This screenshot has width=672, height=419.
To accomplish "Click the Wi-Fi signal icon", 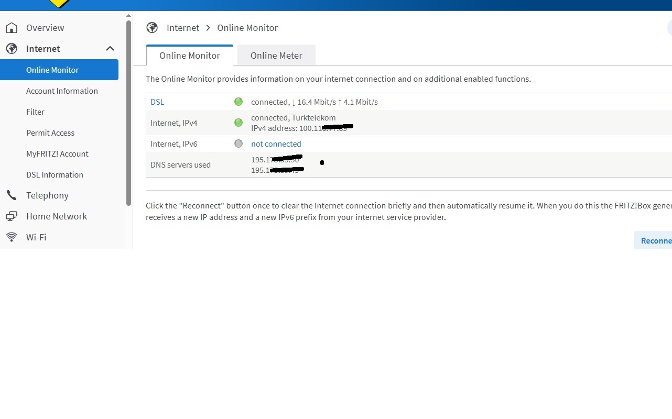I will [x=12, y=237].
